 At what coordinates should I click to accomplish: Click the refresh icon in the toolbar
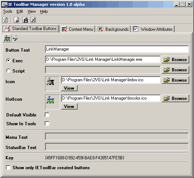coord(5,20)
